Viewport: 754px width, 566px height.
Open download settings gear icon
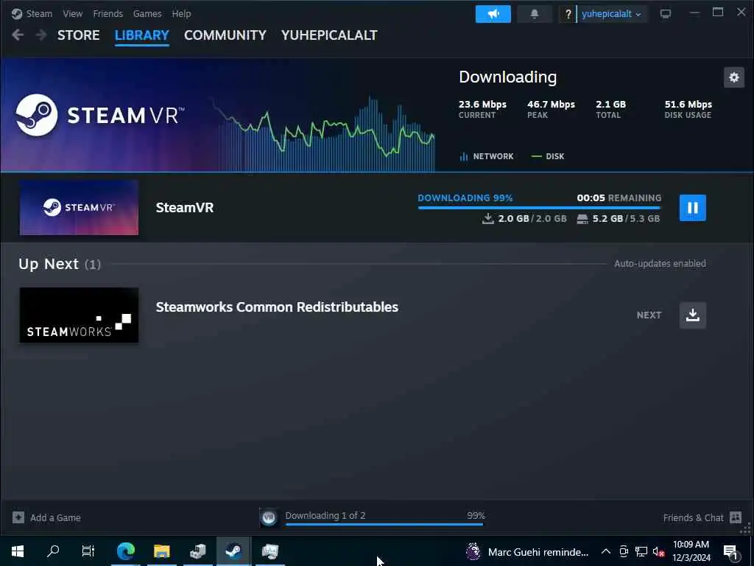(734, 77)
